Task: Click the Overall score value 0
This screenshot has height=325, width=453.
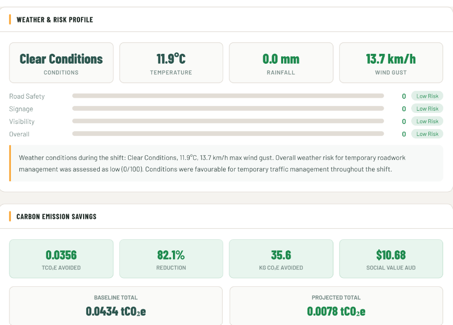Action: pos(404,134)
